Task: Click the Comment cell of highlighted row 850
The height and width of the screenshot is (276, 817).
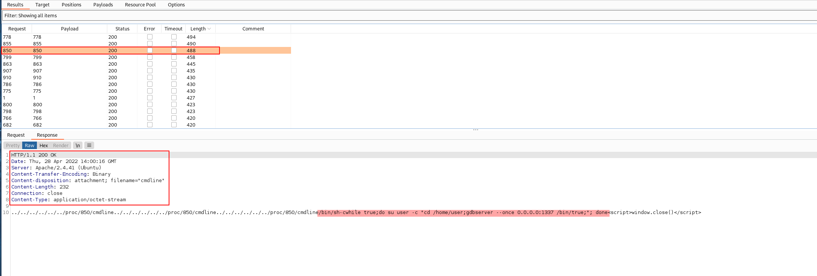Action: pos(253,50)
